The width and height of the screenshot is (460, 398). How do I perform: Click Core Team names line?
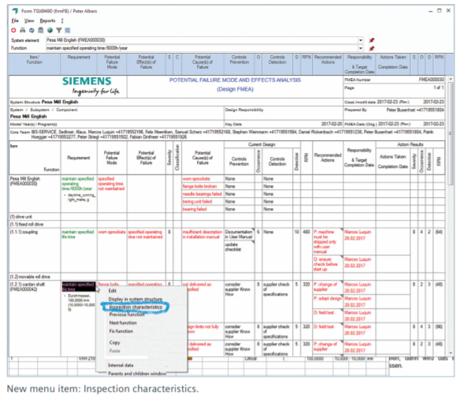pos(226,135)
